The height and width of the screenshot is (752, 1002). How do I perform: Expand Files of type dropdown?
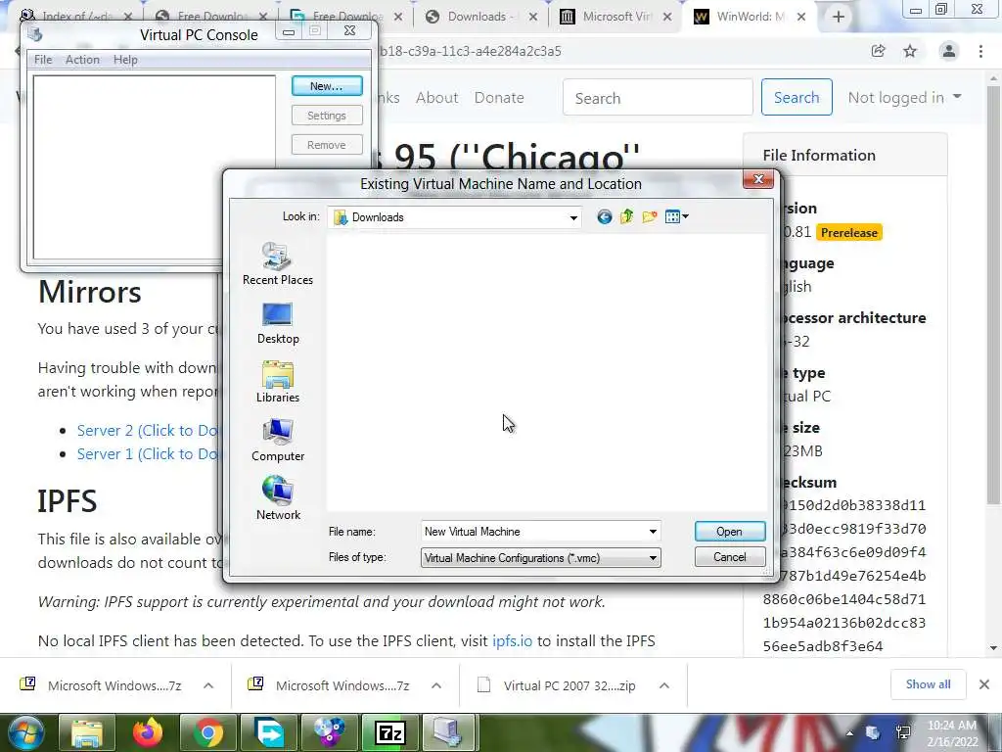click(x=653, y=557)
